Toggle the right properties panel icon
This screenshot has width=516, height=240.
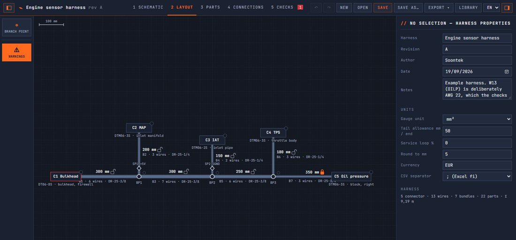point(507,7)
